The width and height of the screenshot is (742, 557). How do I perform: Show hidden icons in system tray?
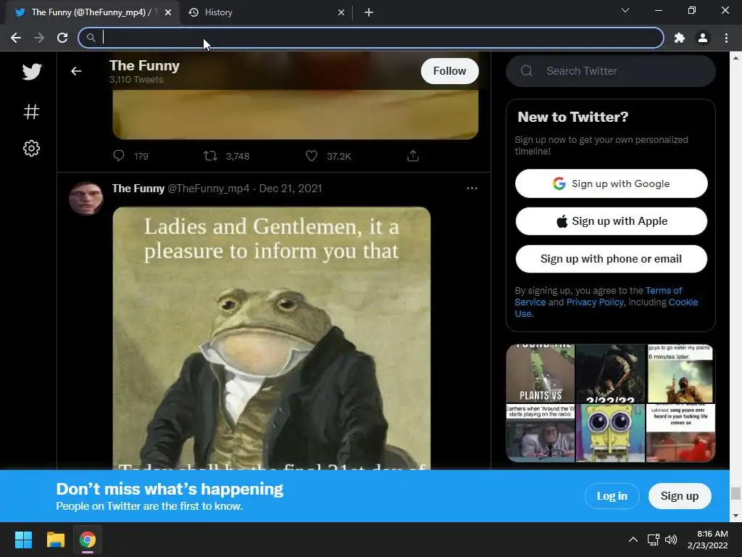coord(633,540)
